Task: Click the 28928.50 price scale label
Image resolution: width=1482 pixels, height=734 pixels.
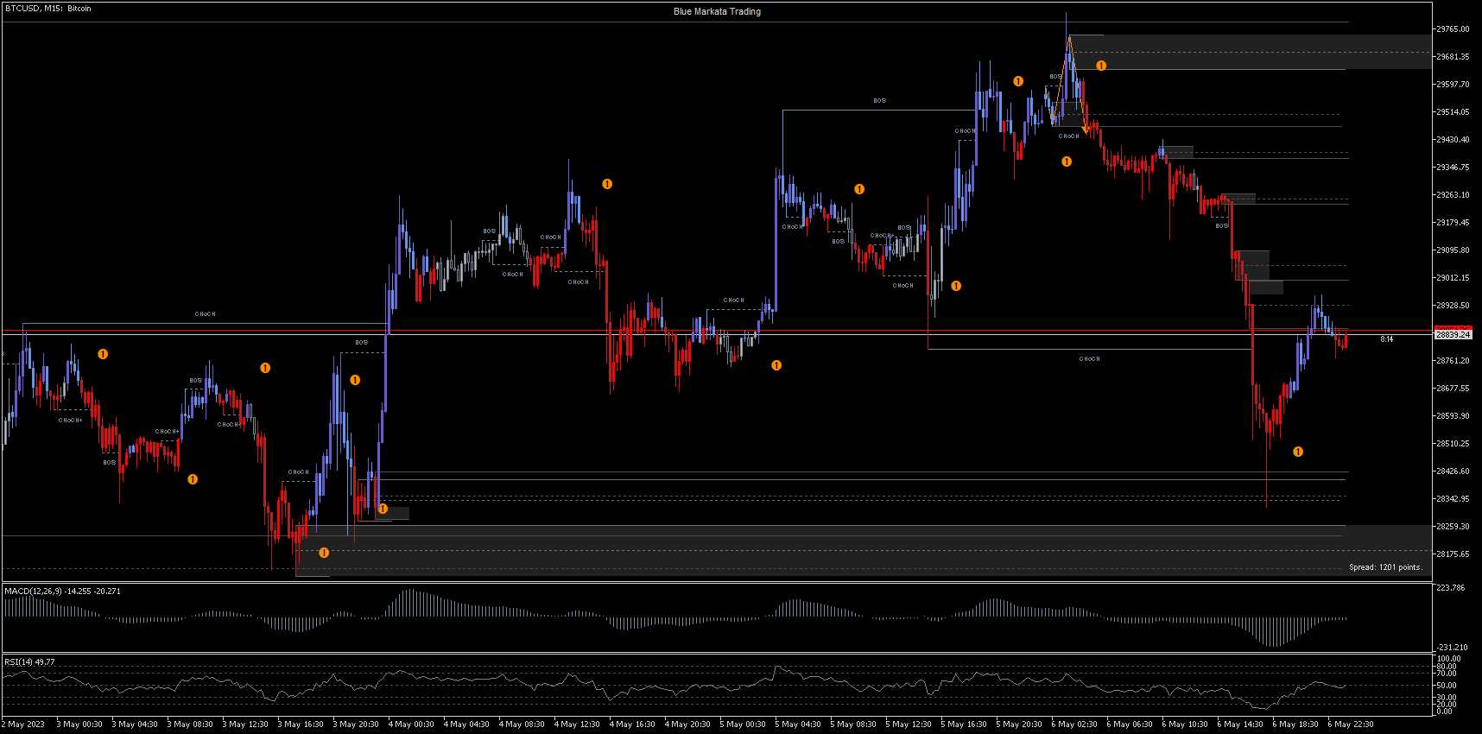Action: (1453, 306)
